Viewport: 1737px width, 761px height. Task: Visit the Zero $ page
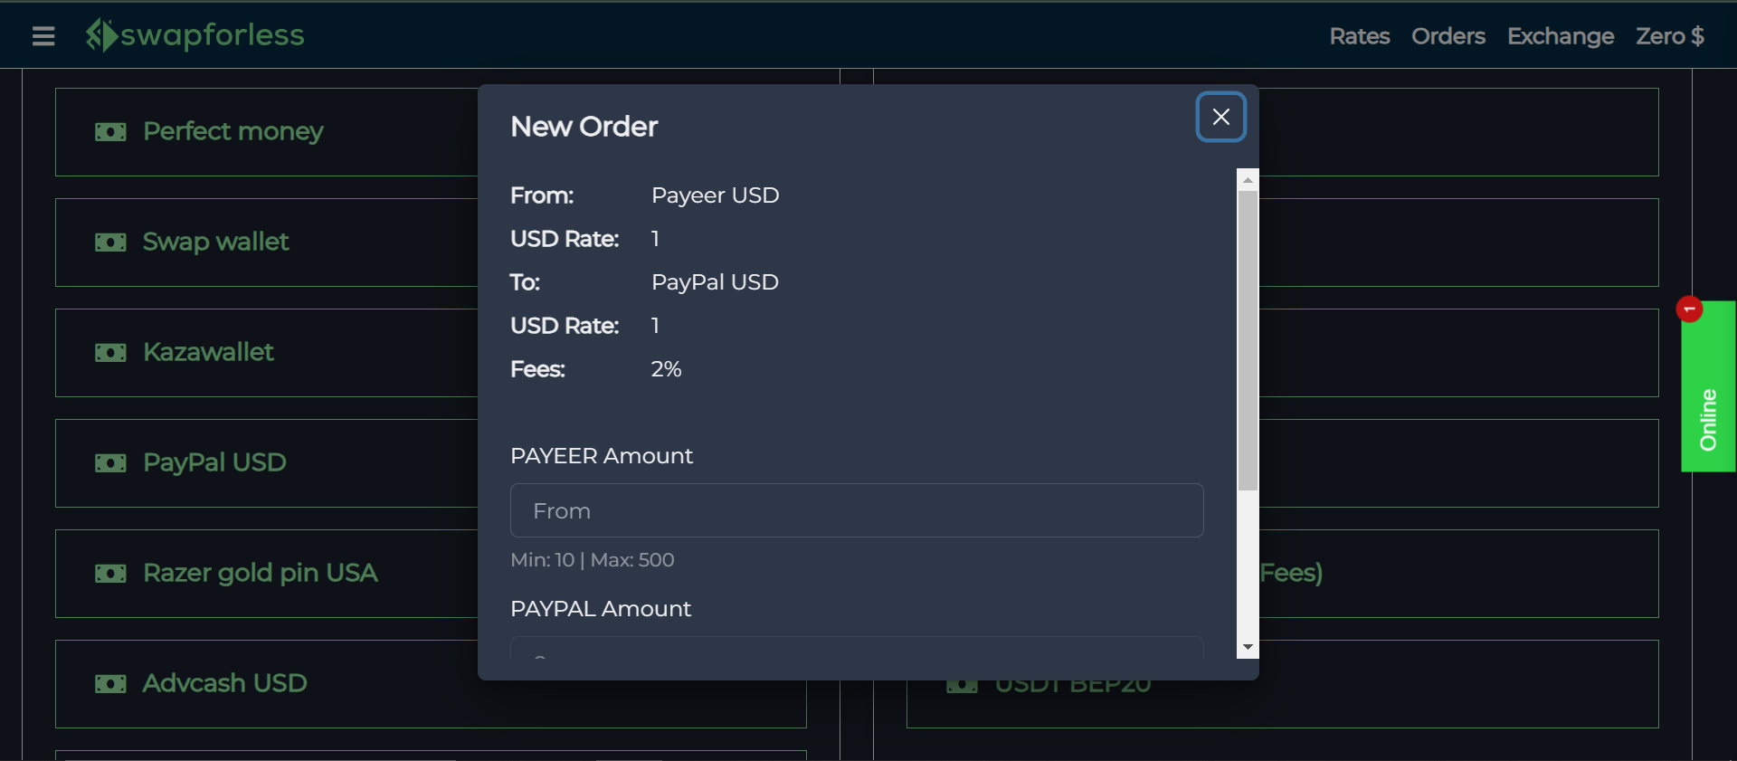(1669, 36)
